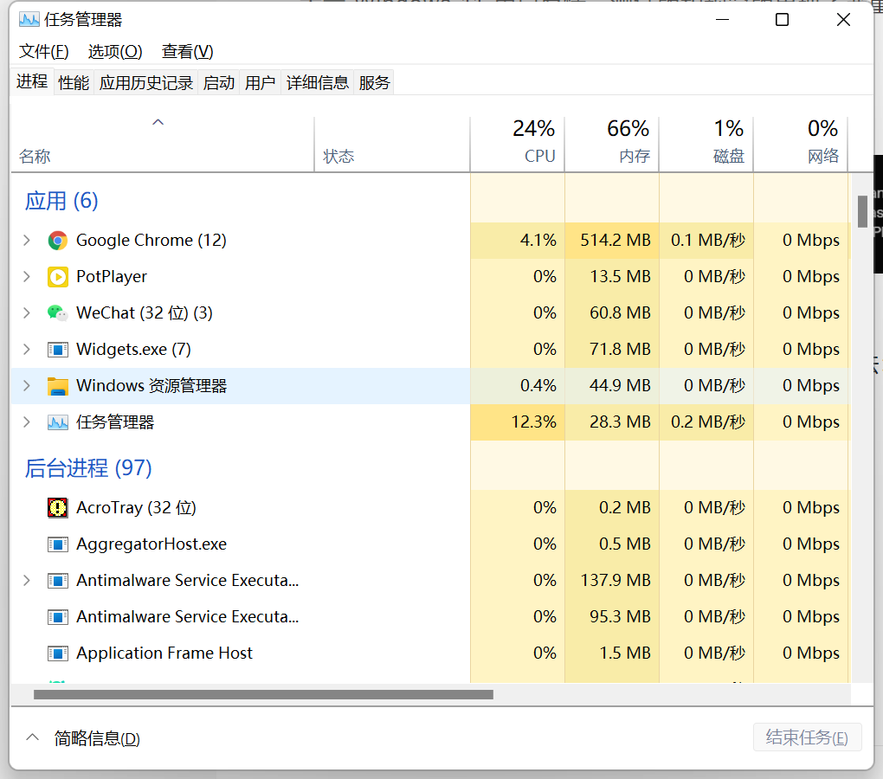Switch to the 启动 tab
This screenshot has height=779, width=883.
click(218, 83)
